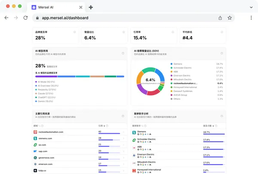Bookmark this page with the star icon
The height and width of the screenshot is (174, 258).
click(230, 18)
